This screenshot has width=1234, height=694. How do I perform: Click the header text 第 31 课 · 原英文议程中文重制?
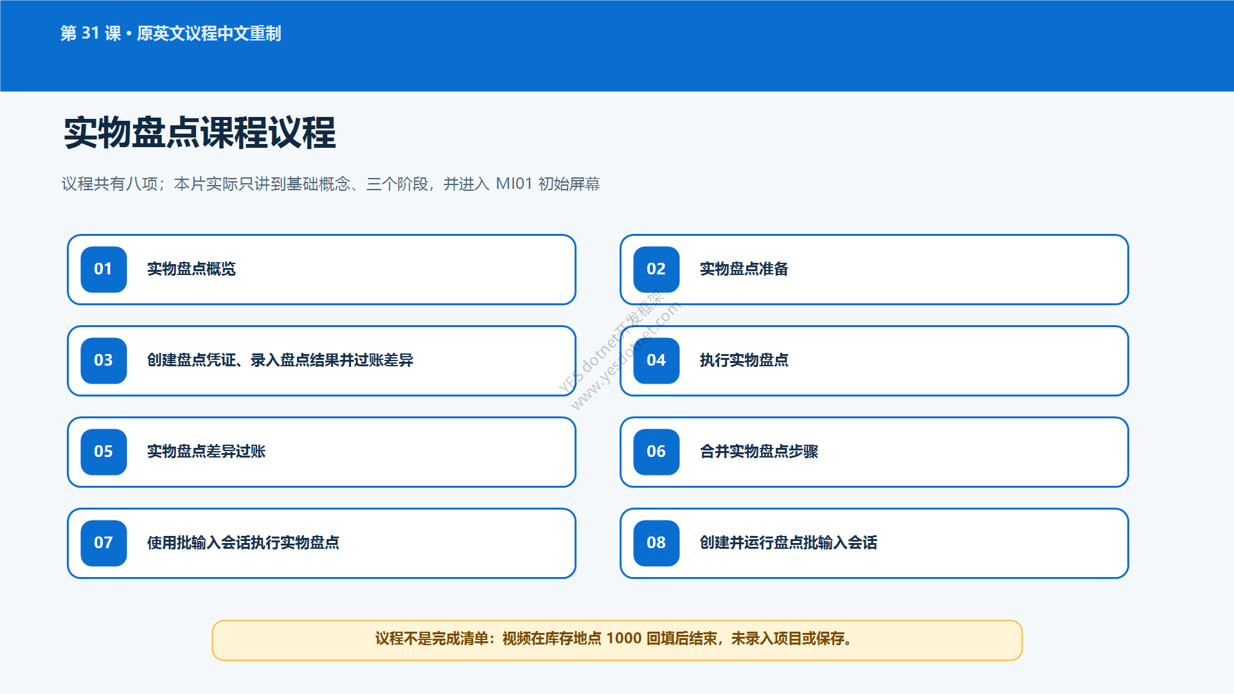(171, 33)
